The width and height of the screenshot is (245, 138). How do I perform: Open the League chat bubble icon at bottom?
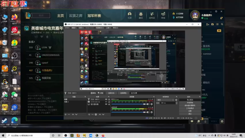[x=192, y=121]
